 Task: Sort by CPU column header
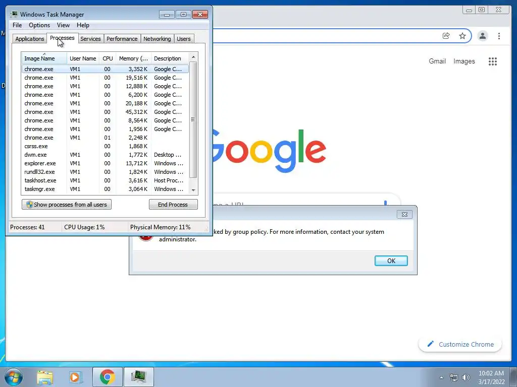click(x=108, y=58)
